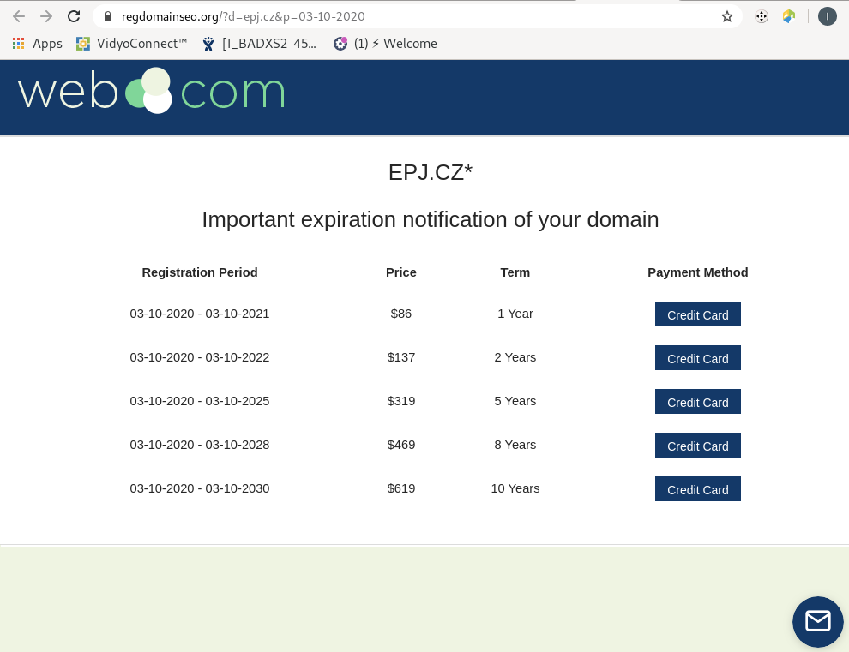Viewport: 849px width, 652px height.
Task: Open the mail chat bubble button
Action: pos(817,622)
